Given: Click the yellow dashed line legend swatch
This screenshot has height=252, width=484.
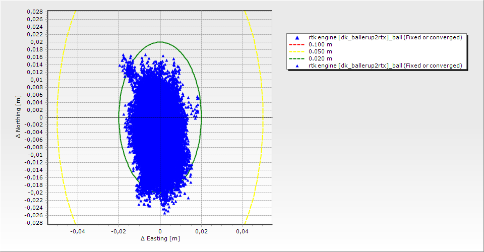Looking at the screenshot, I should pos(296,51).
